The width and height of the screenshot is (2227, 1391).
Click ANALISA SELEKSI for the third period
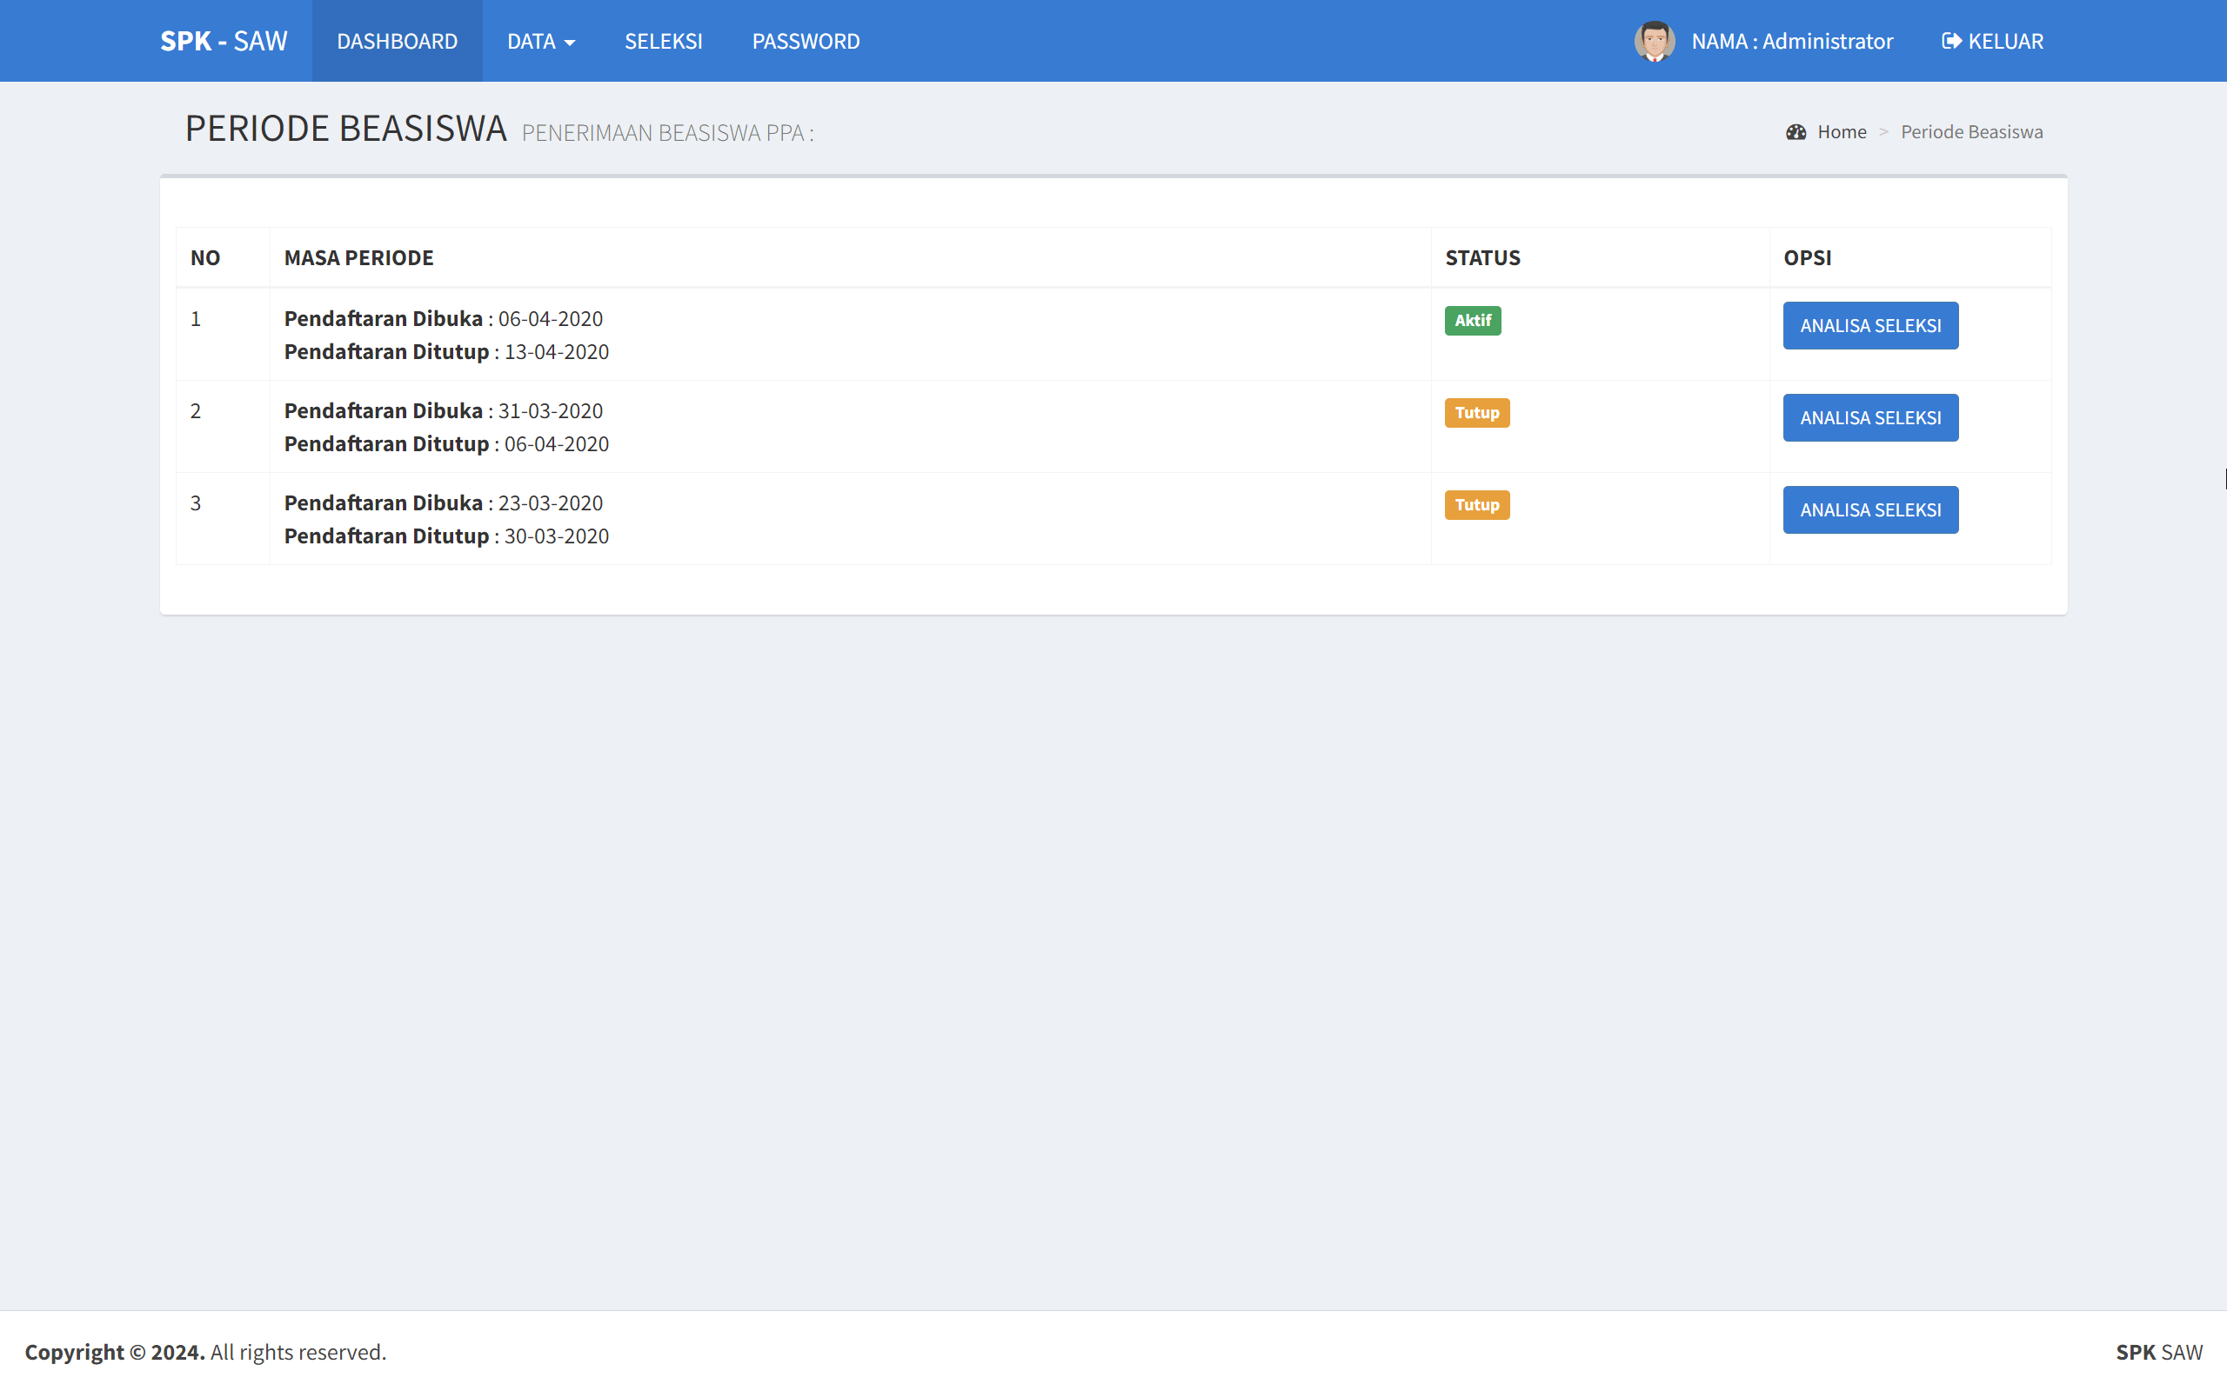pyautogui.click(x=1870, y=509)
